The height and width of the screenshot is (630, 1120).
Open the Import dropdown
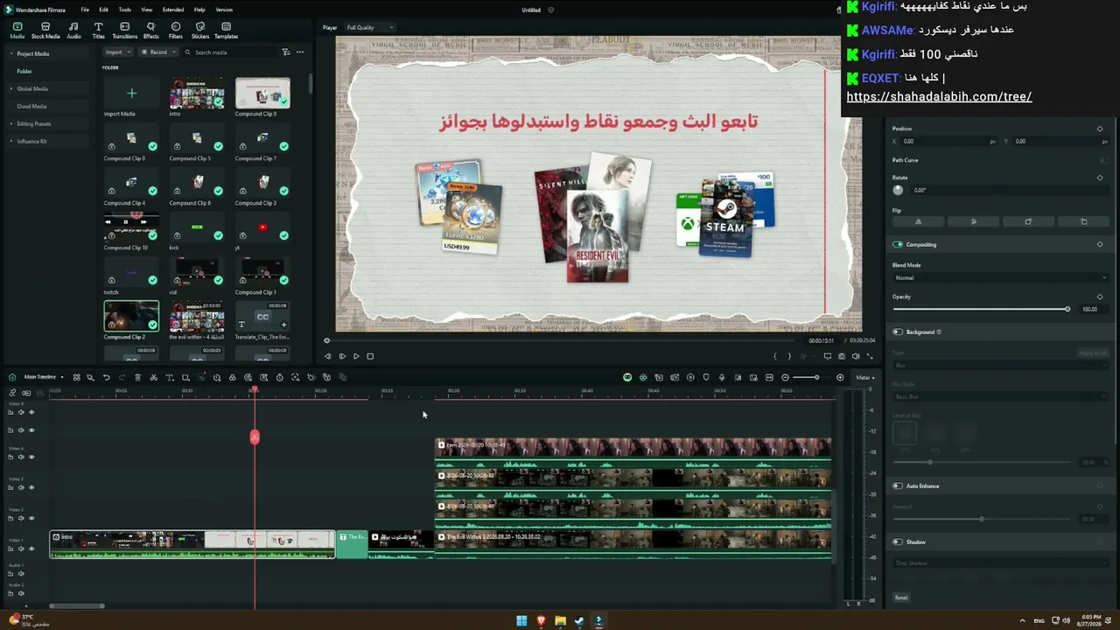(x=117, y=52)
